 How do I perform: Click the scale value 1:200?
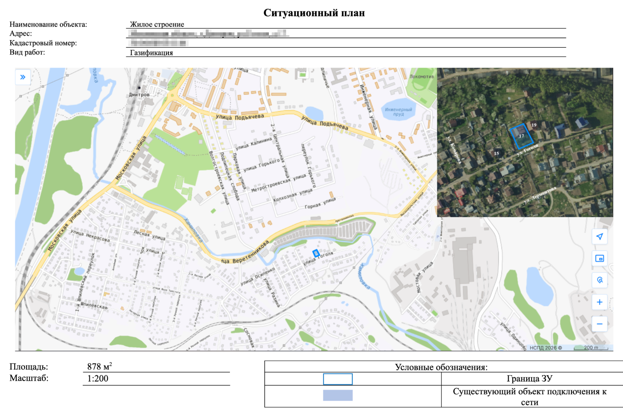click(x=98, y=379)
